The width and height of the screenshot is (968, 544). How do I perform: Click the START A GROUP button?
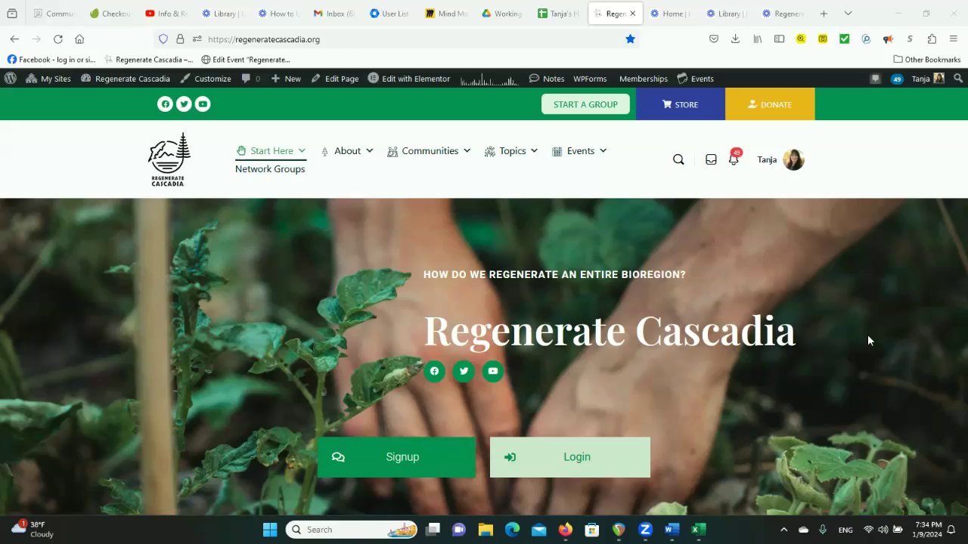tap(585, 104)
